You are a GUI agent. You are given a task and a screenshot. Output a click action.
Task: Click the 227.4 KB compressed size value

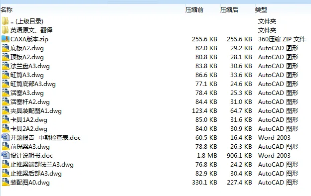point(239,183)
